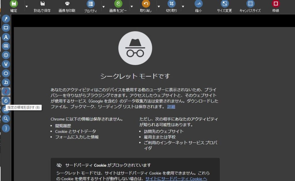Select the arrow drawing tool
The height and width of the screenshot is (181, 295).
6,19
